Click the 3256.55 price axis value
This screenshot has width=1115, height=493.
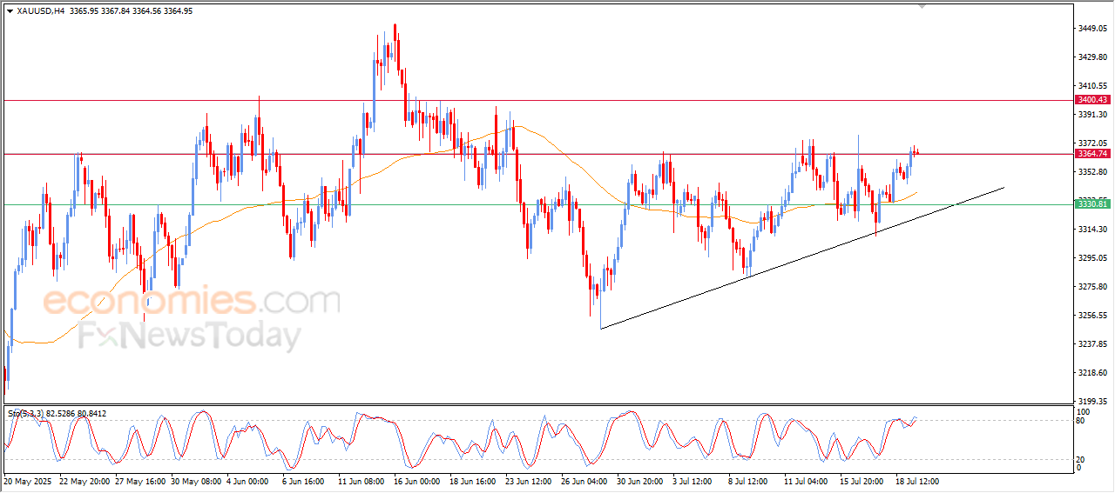pos(1092,316)
